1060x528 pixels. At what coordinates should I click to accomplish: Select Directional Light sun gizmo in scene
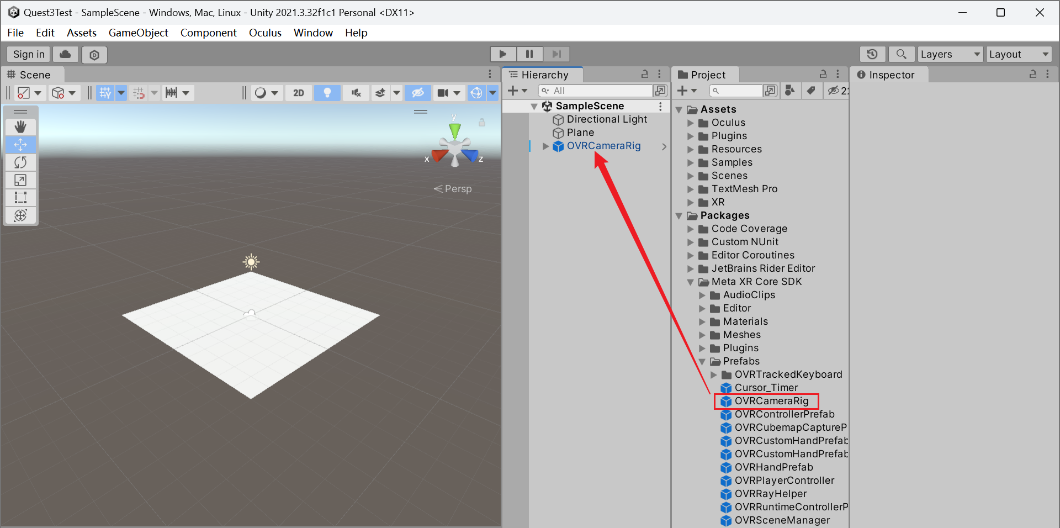click(251, 262)
